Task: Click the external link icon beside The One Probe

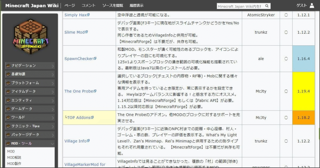Action: pos(95,91)
